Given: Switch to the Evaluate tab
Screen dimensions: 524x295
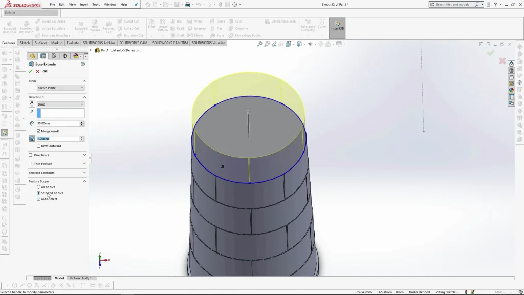Looking at the screenshot, I should coord(73,43).
